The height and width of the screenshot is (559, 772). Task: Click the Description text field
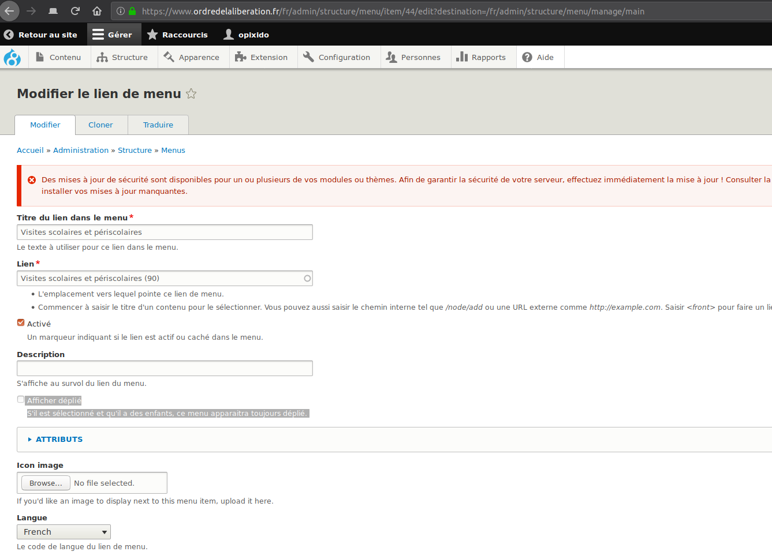point(165,368)
